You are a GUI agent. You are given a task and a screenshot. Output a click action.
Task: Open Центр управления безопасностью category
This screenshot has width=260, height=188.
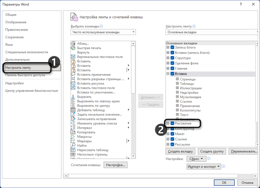(x=32, y=91)
